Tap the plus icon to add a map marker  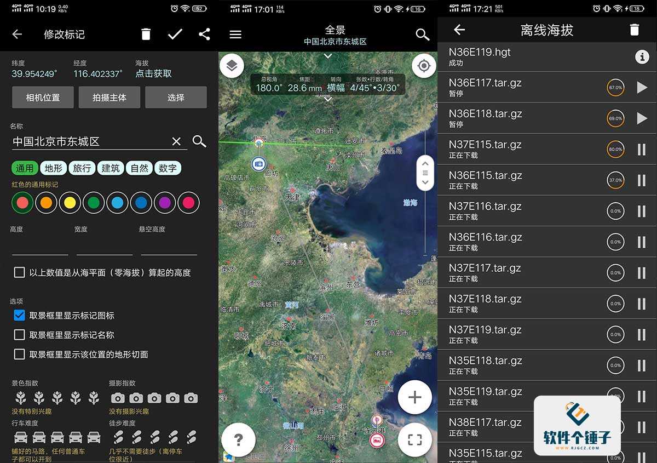coord(414,397)
